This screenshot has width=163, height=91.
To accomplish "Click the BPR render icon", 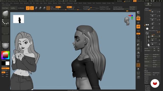I will [x=138, y=13].
